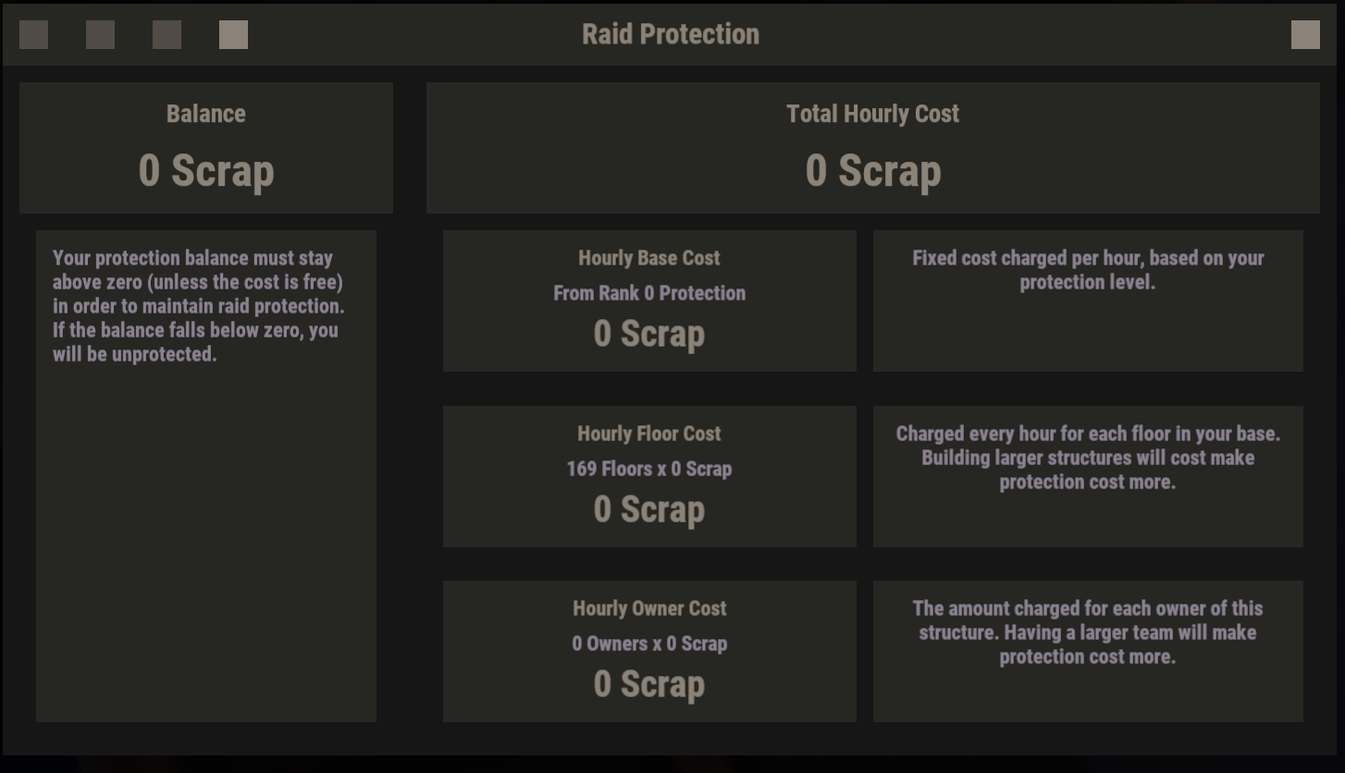Screen dimensions: 1345x773
Task: Select the 169 Floors x 0 Scrap line
Action: (649, 469)
